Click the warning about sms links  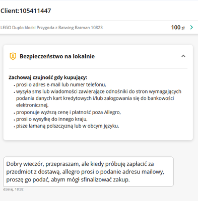pyautogui.click(x=99, y=98)
